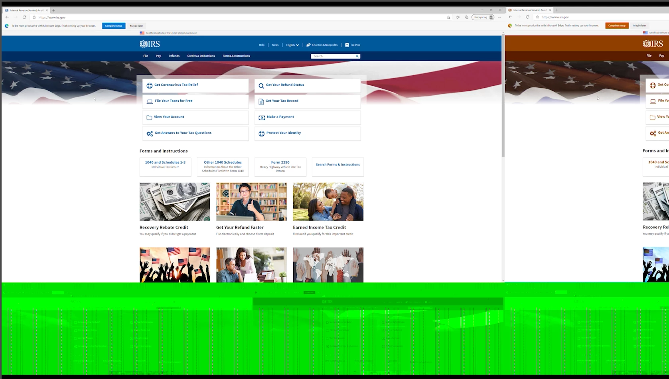The width and height of the screenshot is (669, 379).
Task: Open a new tab in the left browser
Action: point(53,10)
